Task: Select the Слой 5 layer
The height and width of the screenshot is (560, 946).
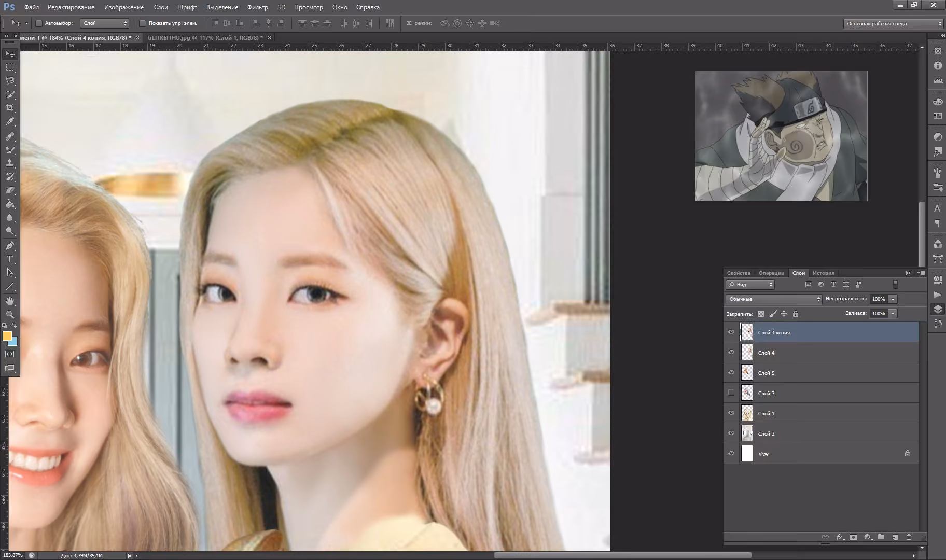Action: tap(822, 373)
